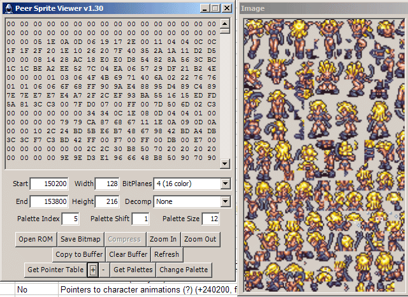Click the Image window title bar
The width and height of the screenshot is (408, 297).
323,8
